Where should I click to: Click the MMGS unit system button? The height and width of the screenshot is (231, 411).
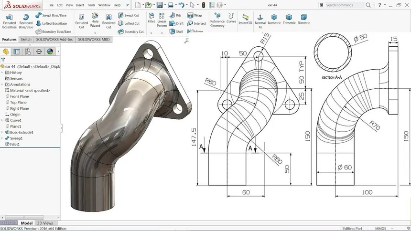pos(380,228)
